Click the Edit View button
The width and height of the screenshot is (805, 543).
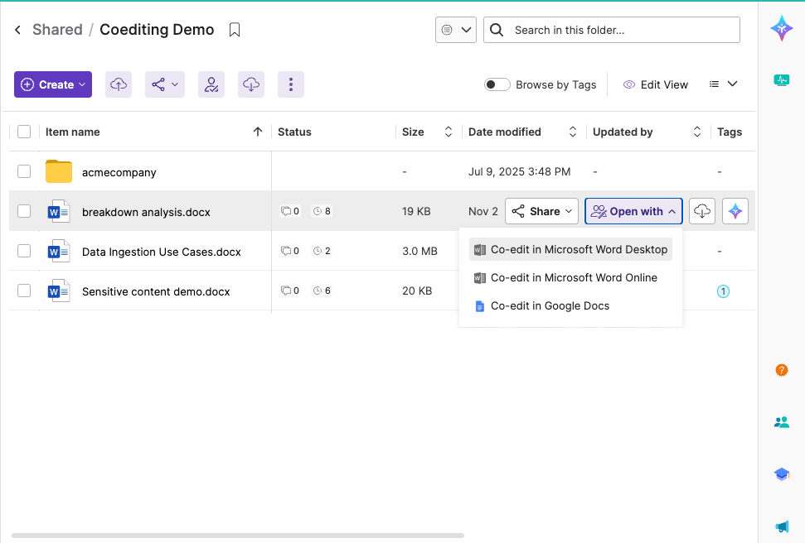click(655, 84)
